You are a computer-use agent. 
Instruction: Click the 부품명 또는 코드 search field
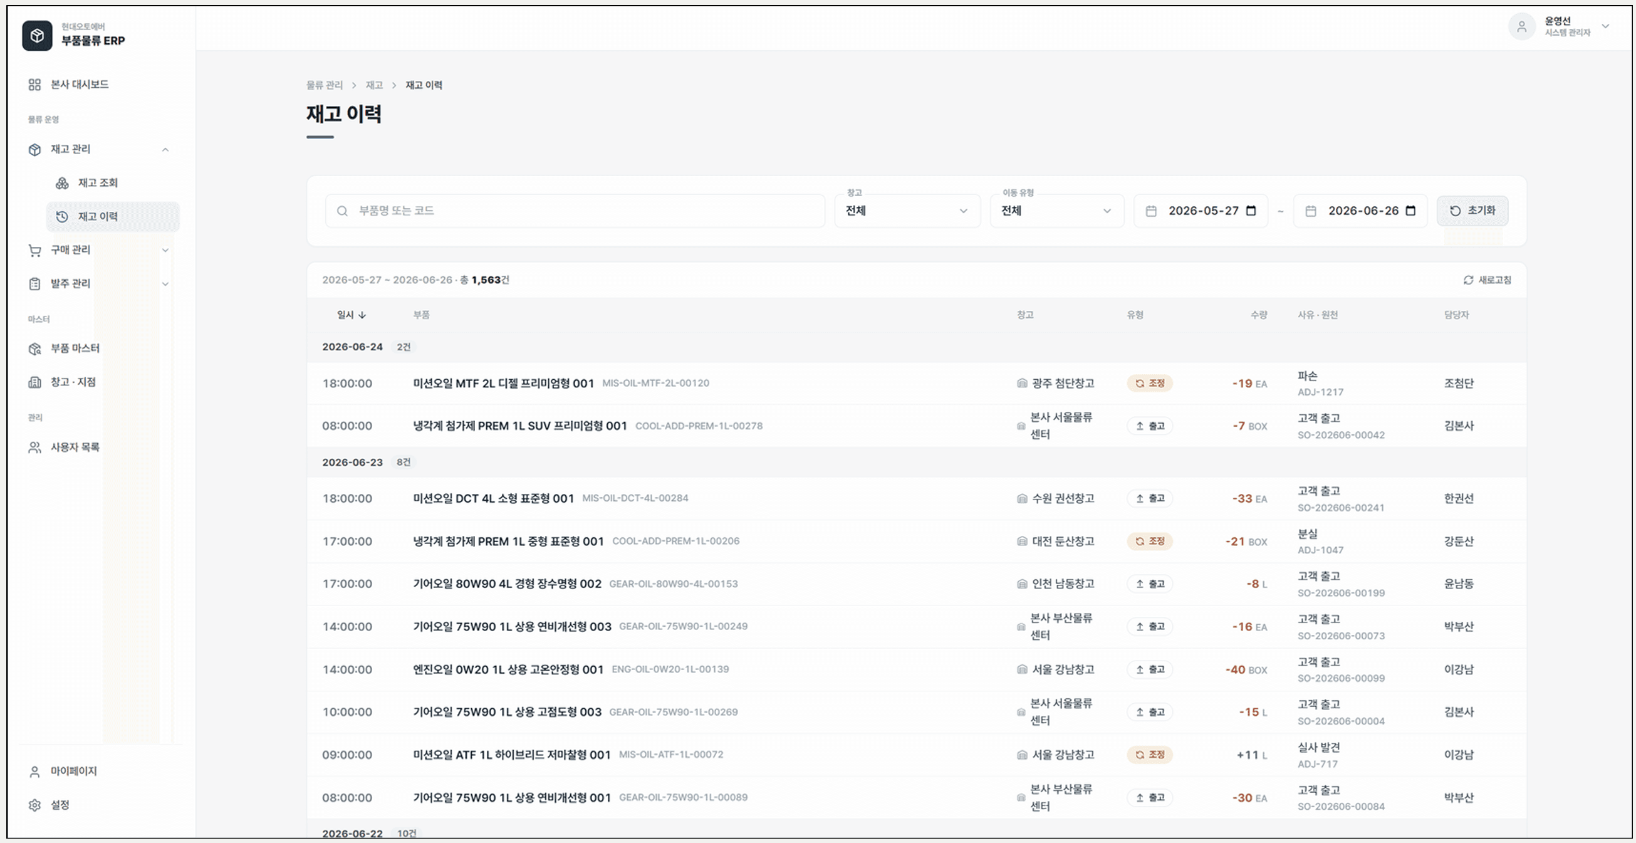tap(575, 211)
